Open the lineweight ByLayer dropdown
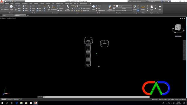This screenshot has width=187, height=105. (x=124, y=8)
